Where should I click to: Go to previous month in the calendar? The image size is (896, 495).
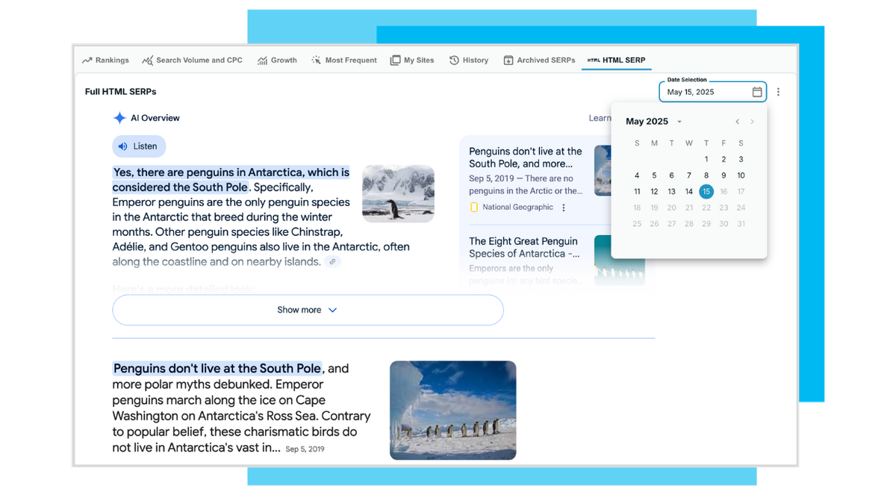pos(737,122)
